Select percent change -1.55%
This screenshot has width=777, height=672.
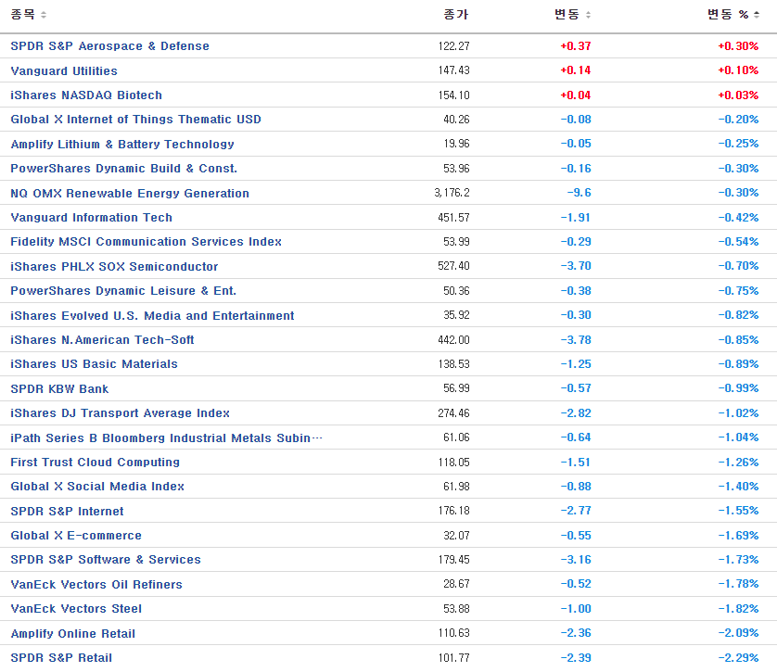738,511
